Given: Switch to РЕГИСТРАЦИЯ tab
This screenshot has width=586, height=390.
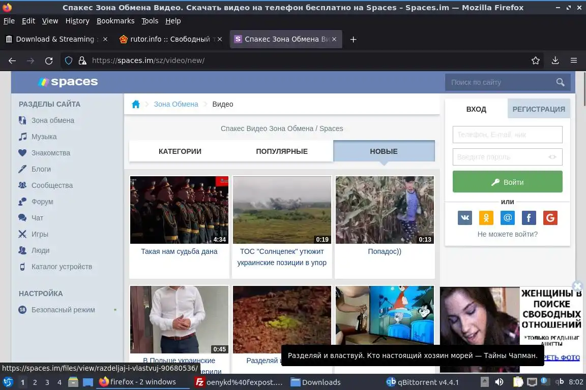Looking at the screenshot, I should [x=539, y=109].
